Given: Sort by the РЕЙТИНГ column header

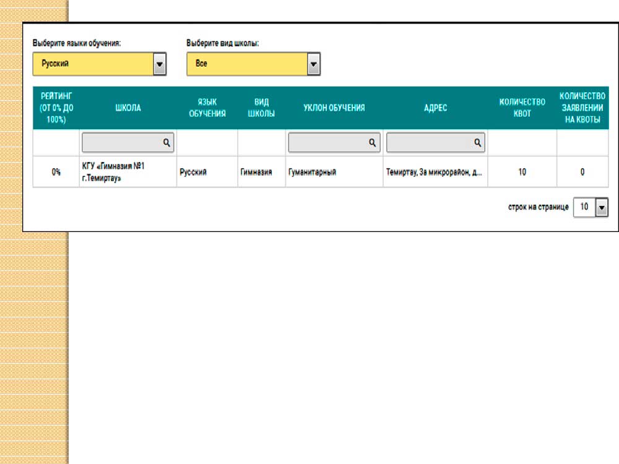Looking at the screenshot, I should (x=56, y=108).
